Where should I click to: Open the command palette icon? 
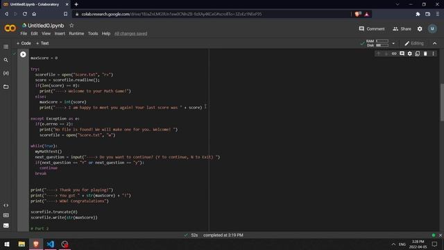[x=6, y=215]
